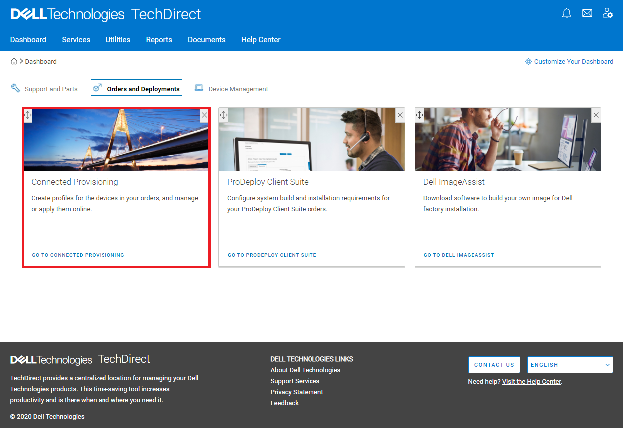This screenshot has height=428, width=623.
Task: Click Go To ProDeploy Client Suite link
Action: pos(272,255)
